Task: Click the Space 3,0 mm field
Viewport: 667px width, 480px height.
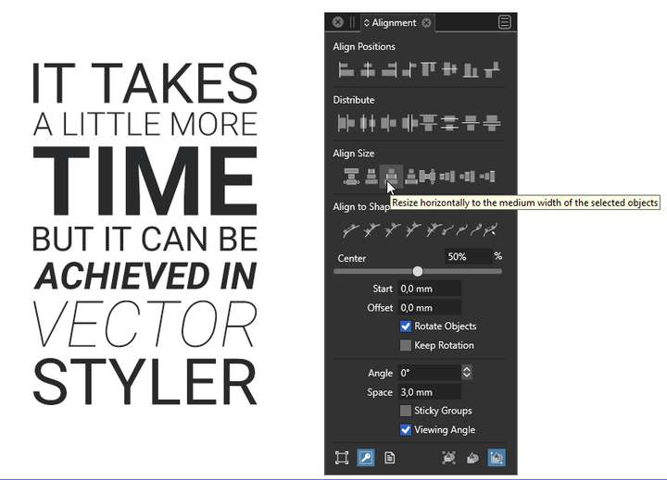Action: 429,392
